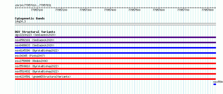
Task: Click ruler position 77957600
Action: tap(159, 10)
